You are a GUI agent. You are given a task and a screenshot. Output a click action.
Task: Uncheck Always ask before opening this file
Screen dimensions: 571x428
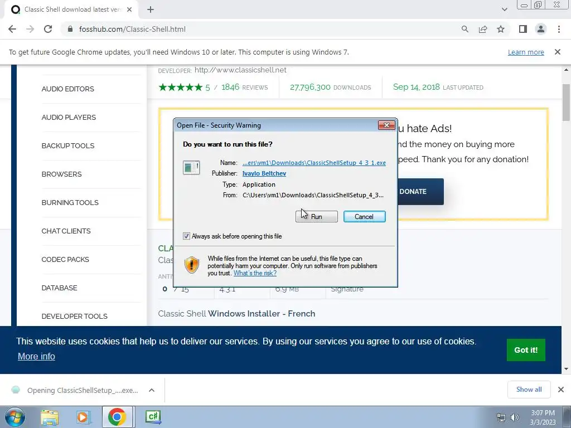tap(186, 236)
